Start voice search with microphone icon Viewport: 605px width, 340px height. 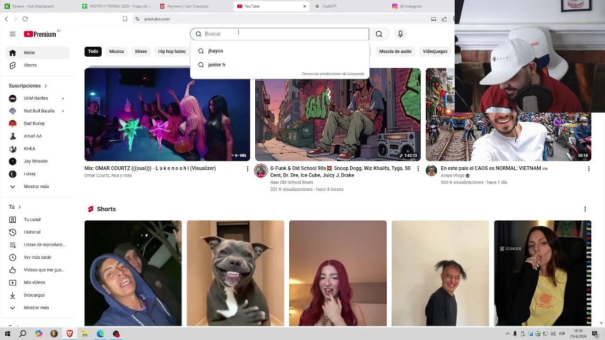[x=400, y=34]
